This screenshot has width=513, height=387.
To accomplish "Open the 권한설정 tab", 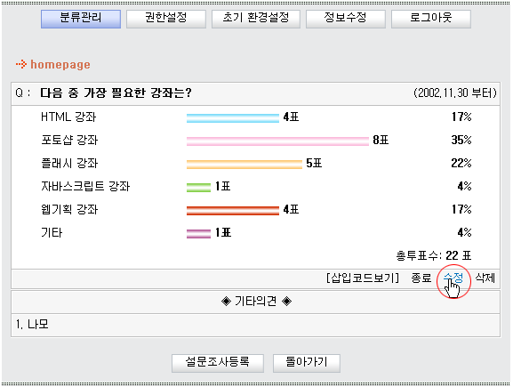I will (166, 19).
